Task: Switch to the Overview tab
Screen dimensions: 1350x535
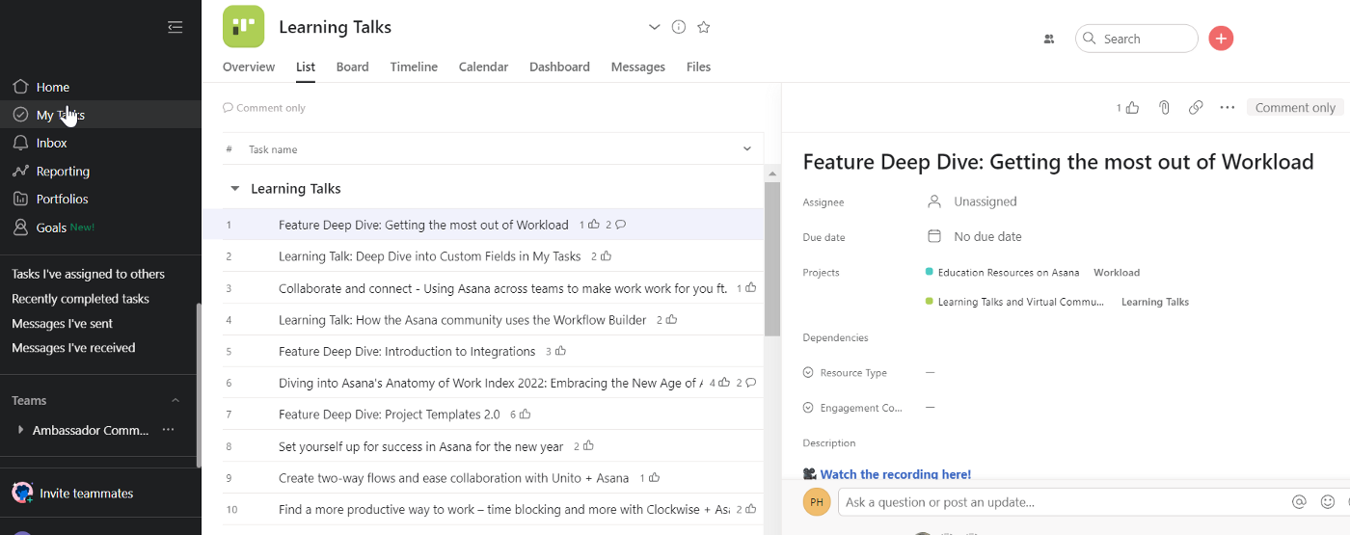Action: coord(249,67)
